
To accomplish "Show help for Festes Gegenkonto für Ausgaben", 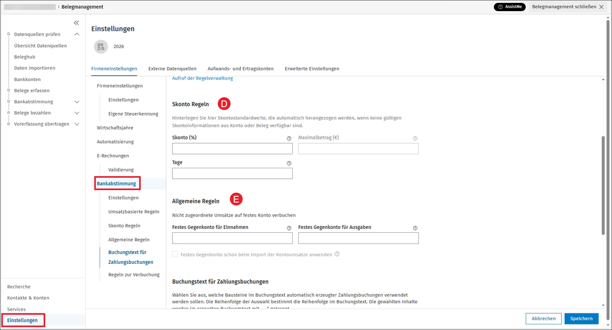I will tap(415, 228).
